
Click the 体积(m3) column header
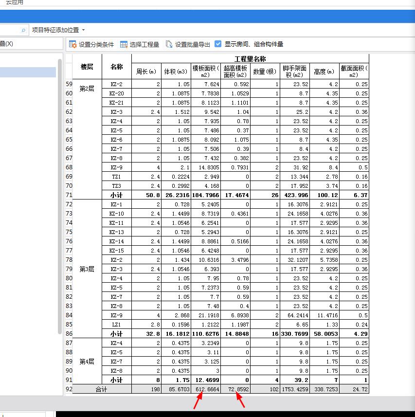click(176, 71)
